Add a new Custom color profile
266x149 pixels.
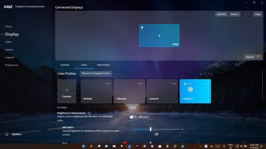[66, 91]
